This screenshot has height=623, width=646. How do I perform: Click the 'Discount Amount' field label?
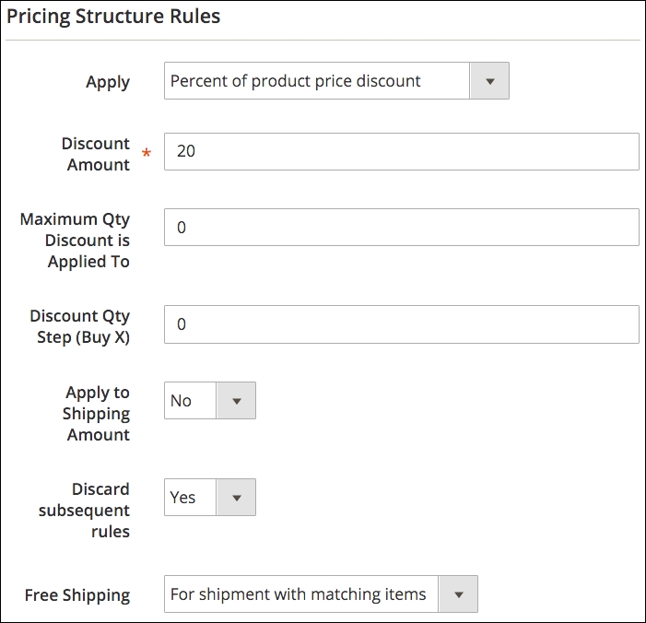[x=96, y=154]
